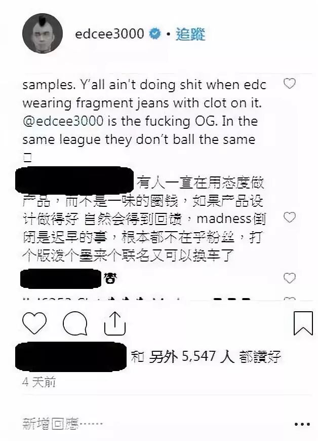318x441 pixels.
Task: Save the post with the bookmark icon
Action: [x=303, y=323]
